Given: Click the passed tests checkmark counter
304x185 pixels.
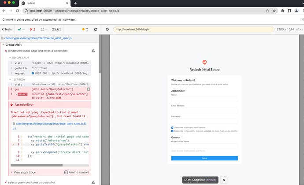Looking at the screenshot, I should [x=21, y=30].
